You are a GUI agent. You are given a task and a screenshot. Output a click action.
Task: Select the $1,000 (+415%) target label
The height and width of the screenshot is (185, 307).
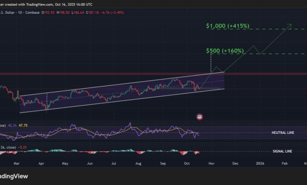click(x=227, y=26)
